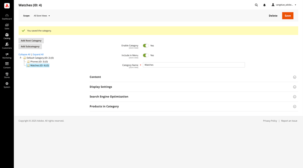Expand the Search Engine Optimization section
Image resolution: width=303 pixels, height=168 pixels.
pos(194,97)
